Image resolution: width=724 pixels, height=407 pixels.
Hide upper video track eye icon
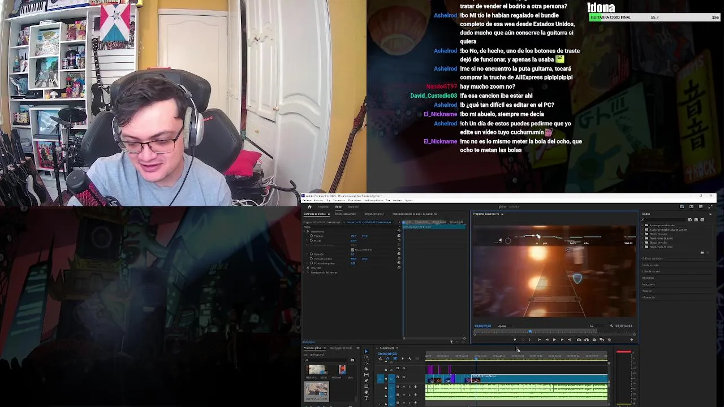[404, 368]
